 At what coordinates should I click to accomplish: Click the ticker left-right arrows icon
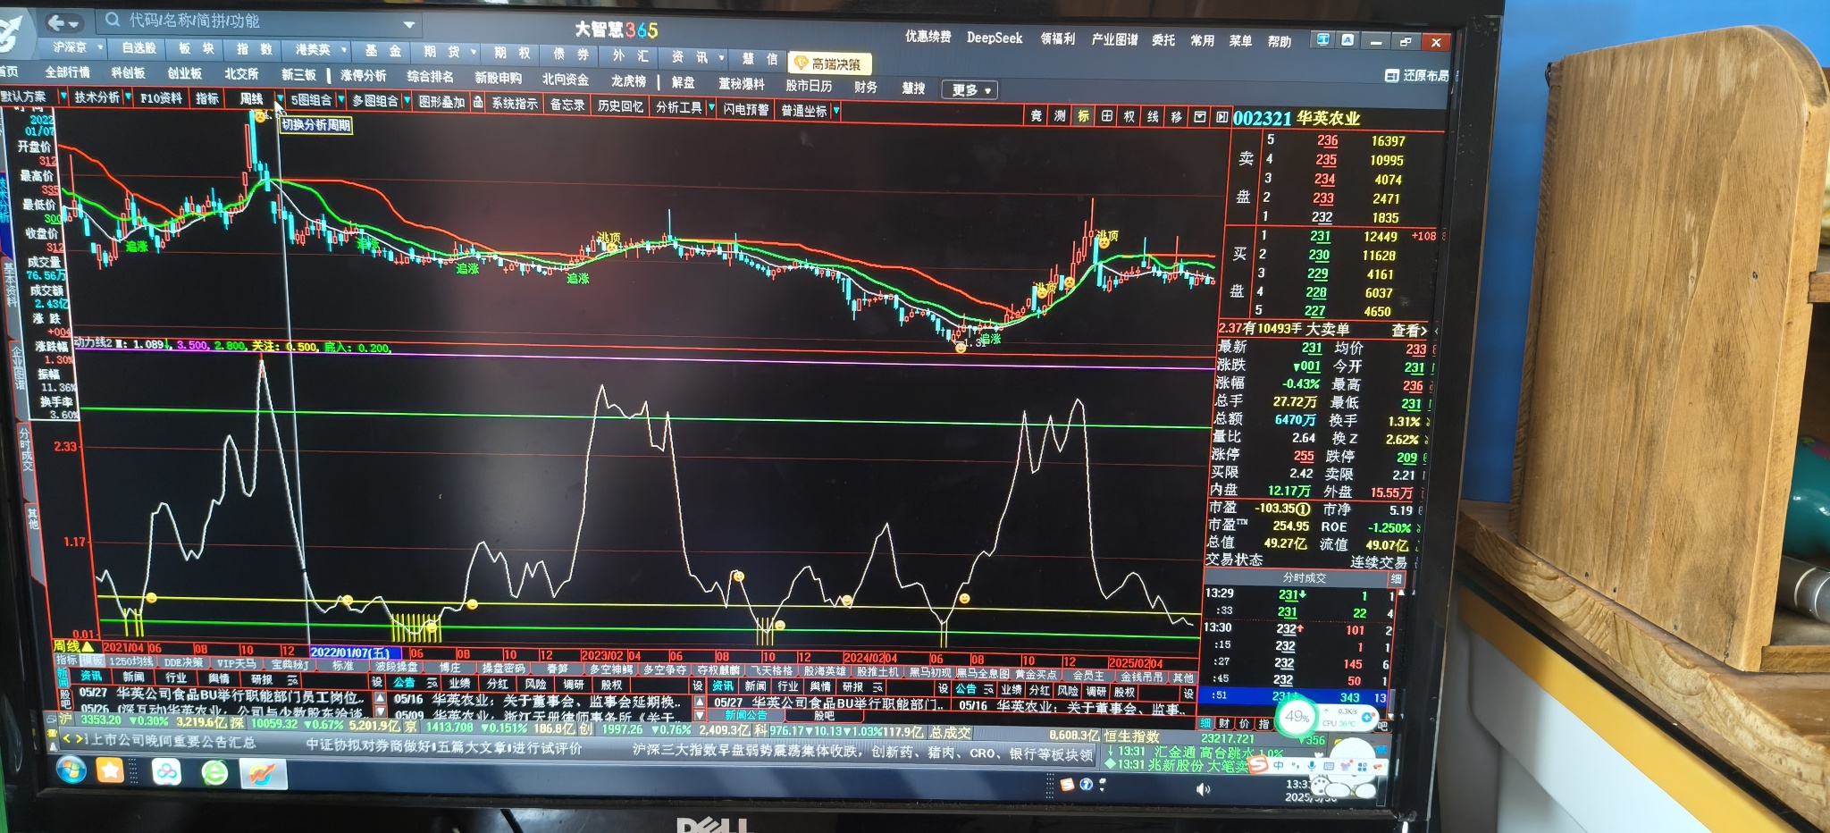[x=73, y=739]
